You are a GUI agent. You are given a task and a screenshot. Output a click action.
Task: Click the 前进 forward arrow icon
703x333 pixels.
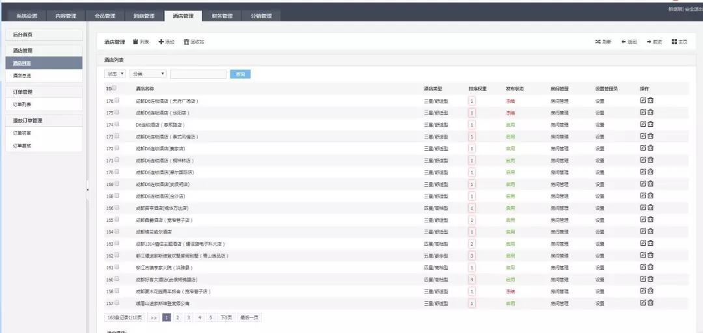point(649,42)
